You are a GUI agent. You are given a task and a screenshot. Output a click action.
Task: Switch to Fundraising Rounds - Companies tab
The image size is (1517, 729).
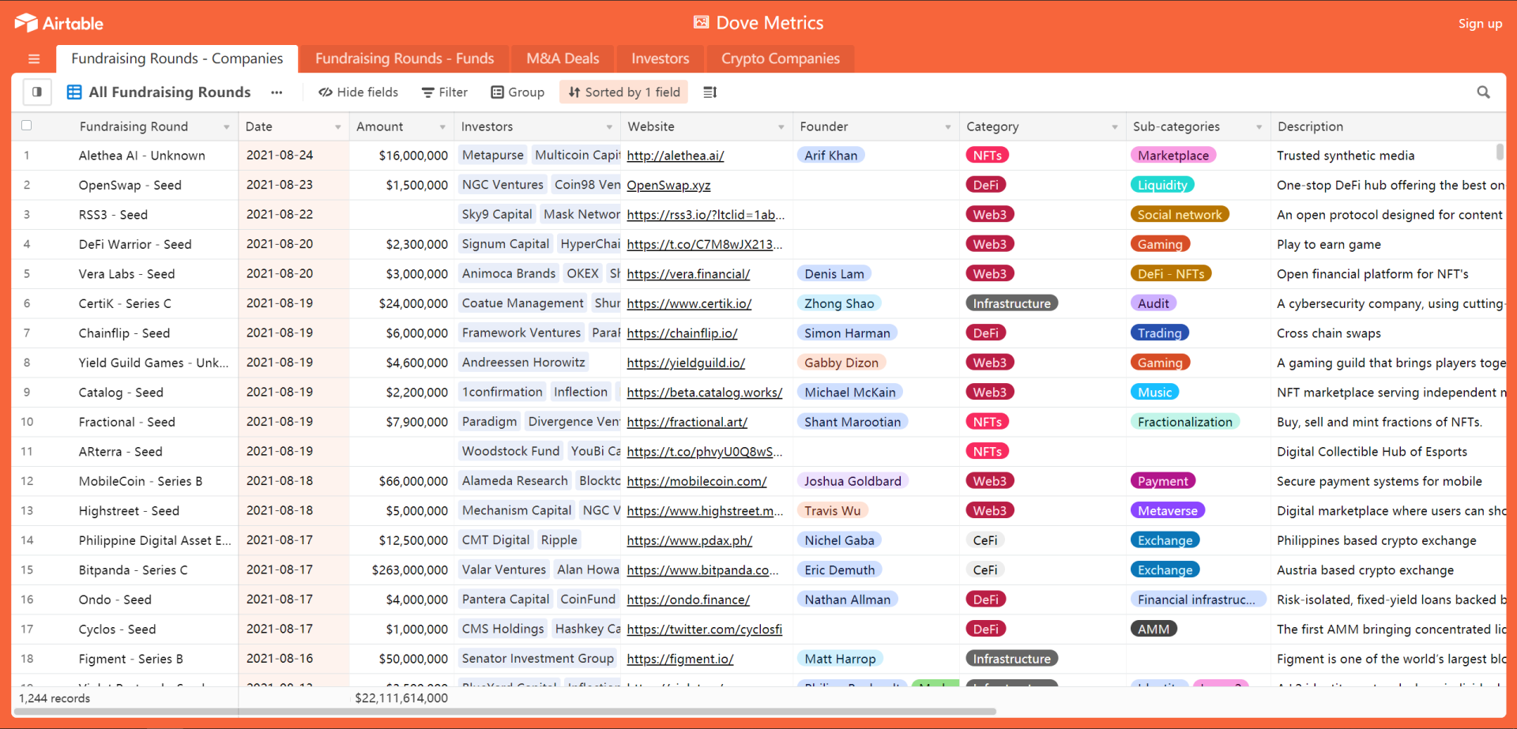(177, 58)
